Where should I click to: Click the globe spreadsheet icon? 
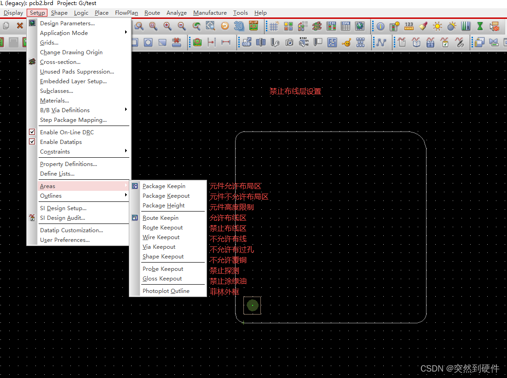click(360, 26)
